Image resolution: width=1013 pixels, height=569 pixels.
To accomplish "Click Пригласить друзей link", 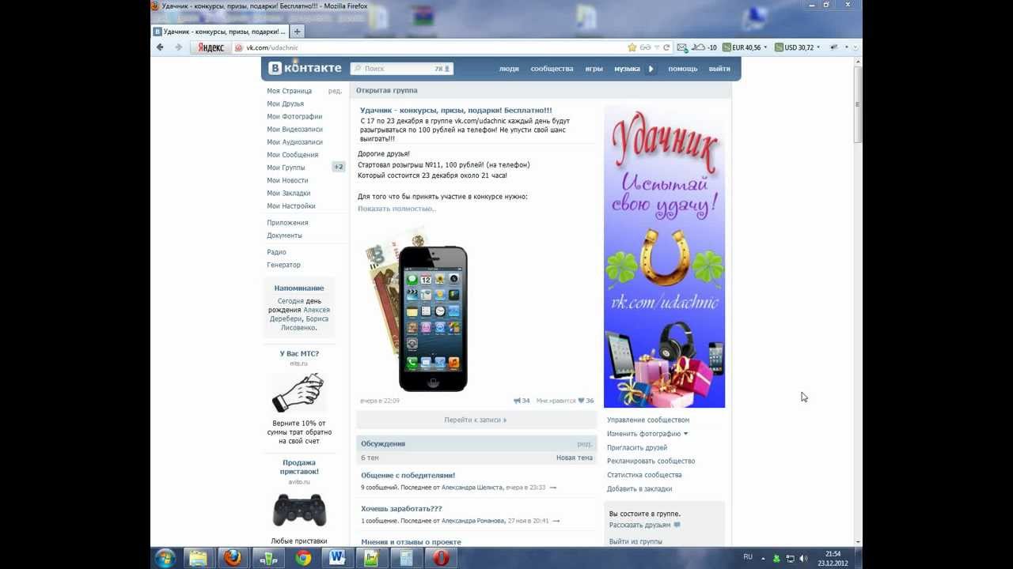I will pyautogui.click(x=637, y=447).
